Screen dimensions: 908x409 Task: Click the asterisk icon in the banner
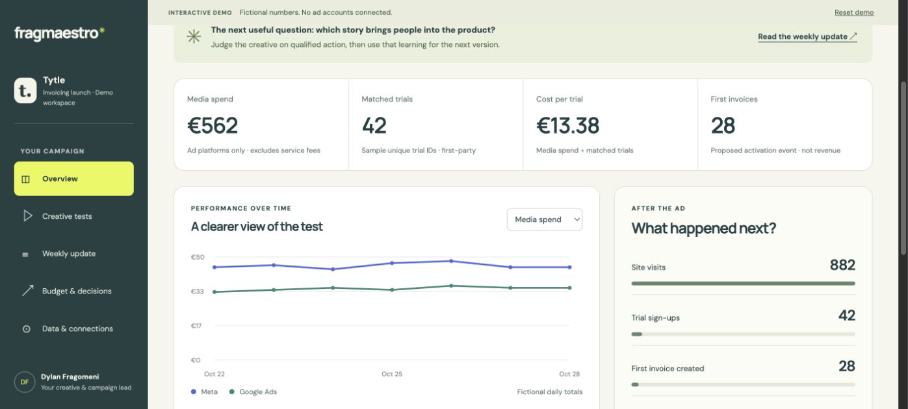click(x=194, y=36)
